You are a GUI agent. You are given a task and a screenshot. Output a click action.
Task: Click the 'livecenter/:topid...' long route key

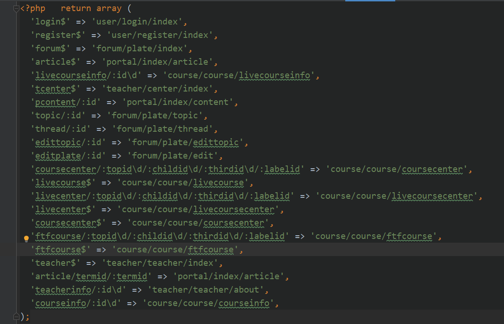coord(162,196)
